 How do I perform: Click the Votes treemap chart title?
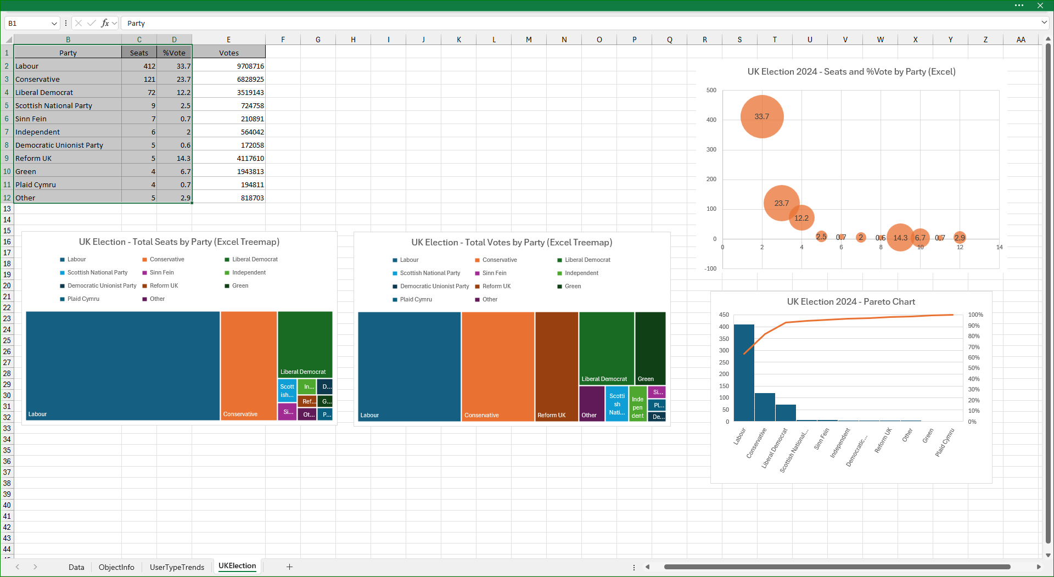point(512,242)
